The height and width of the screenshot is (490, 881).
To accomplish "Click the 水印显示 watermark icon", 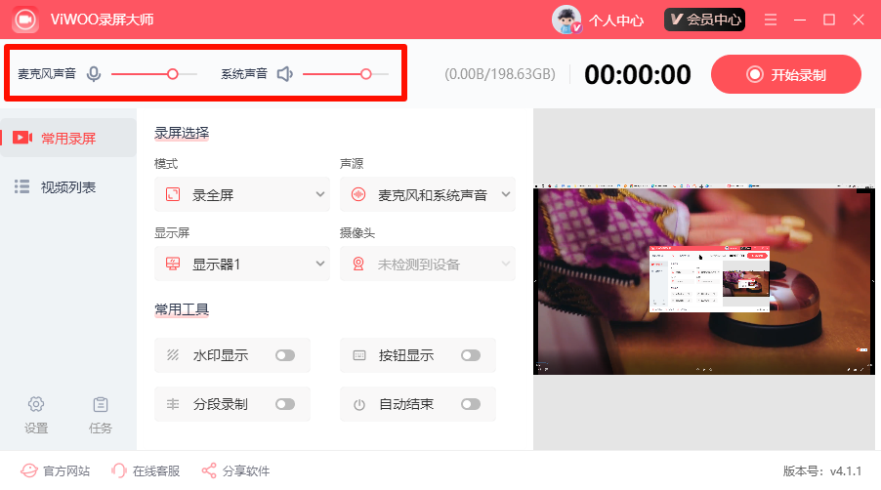I will coord(173,355).
